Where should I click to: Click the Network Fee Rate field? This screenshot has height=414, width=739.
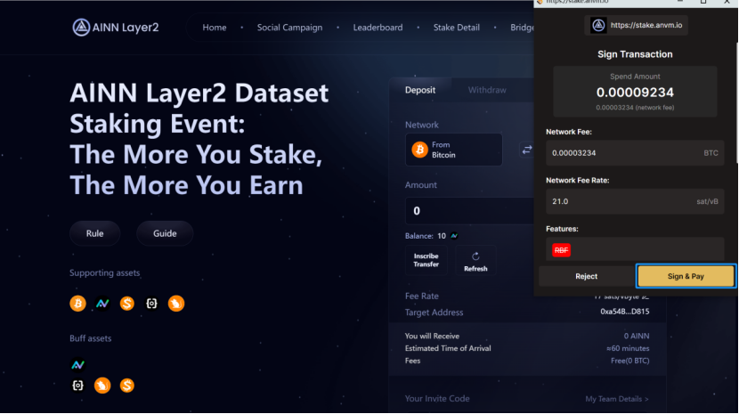tap(635, 201)
